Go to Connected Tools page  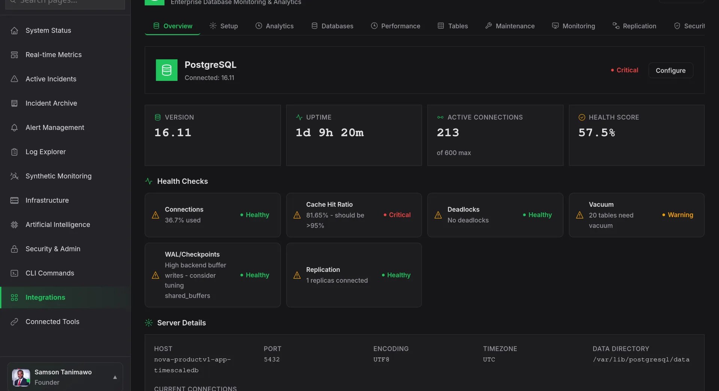(x=65, y=322)
